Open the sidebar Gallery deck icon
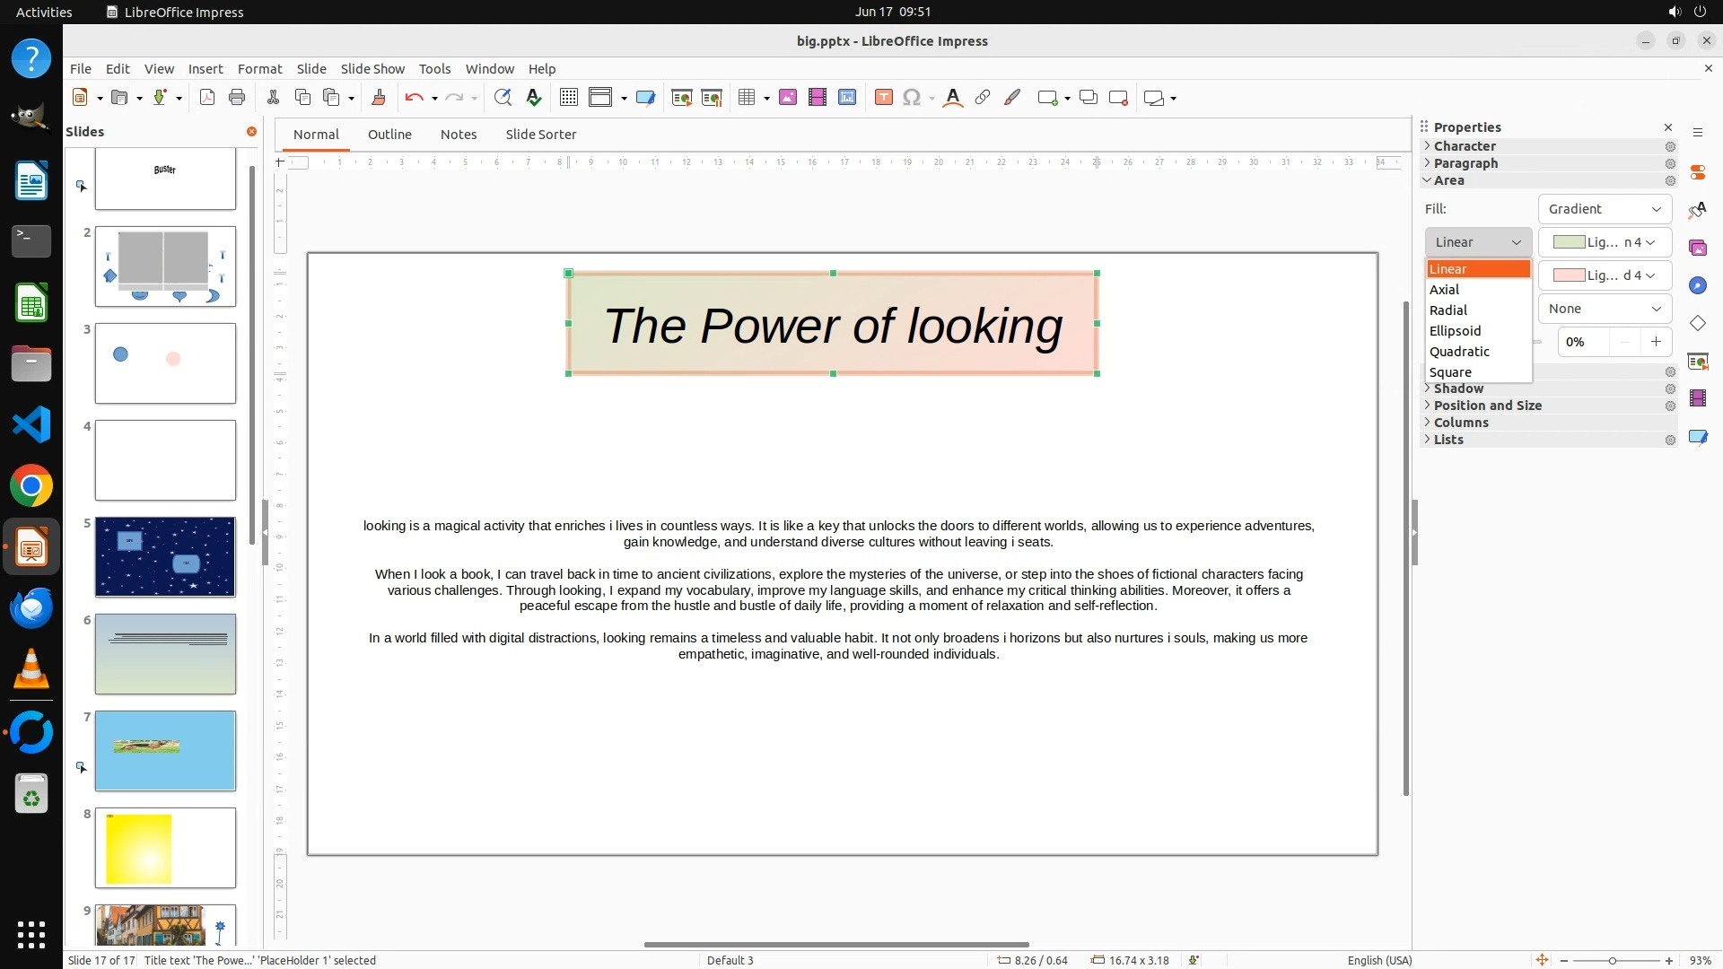This screenshot has width=1723, height=969. (1697, 248)
